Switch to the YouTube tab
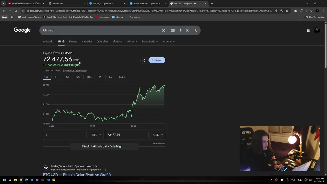Image resolution: width=327 pixels, height=184 pixels. click(26, 4)
